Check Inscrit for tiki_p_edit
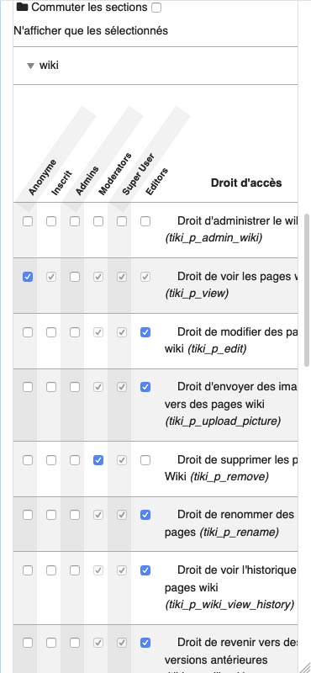 tap(51, 332)
